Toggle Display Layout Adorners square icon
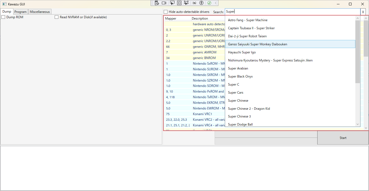This screenshot has height=191, width=369. pyautogui.click(x=179, y=3)
